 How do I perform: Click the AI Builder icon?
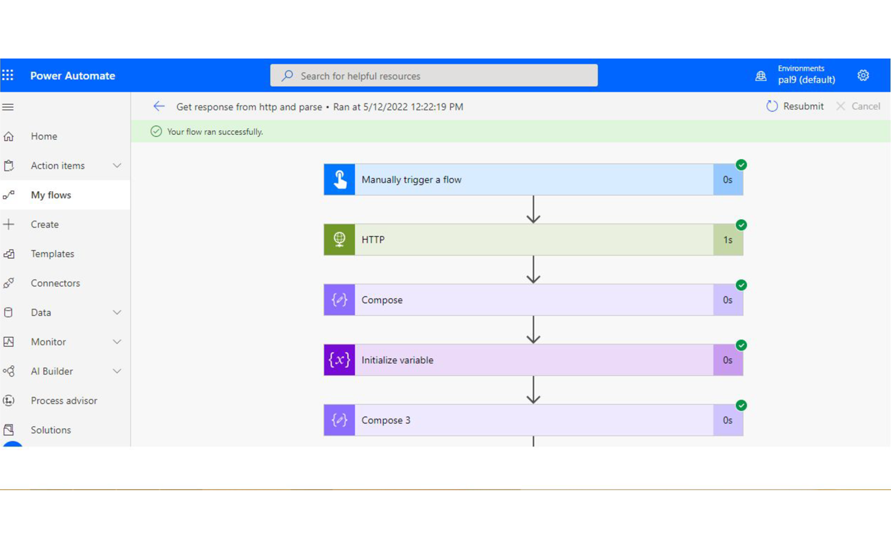(x=9, y=371)
